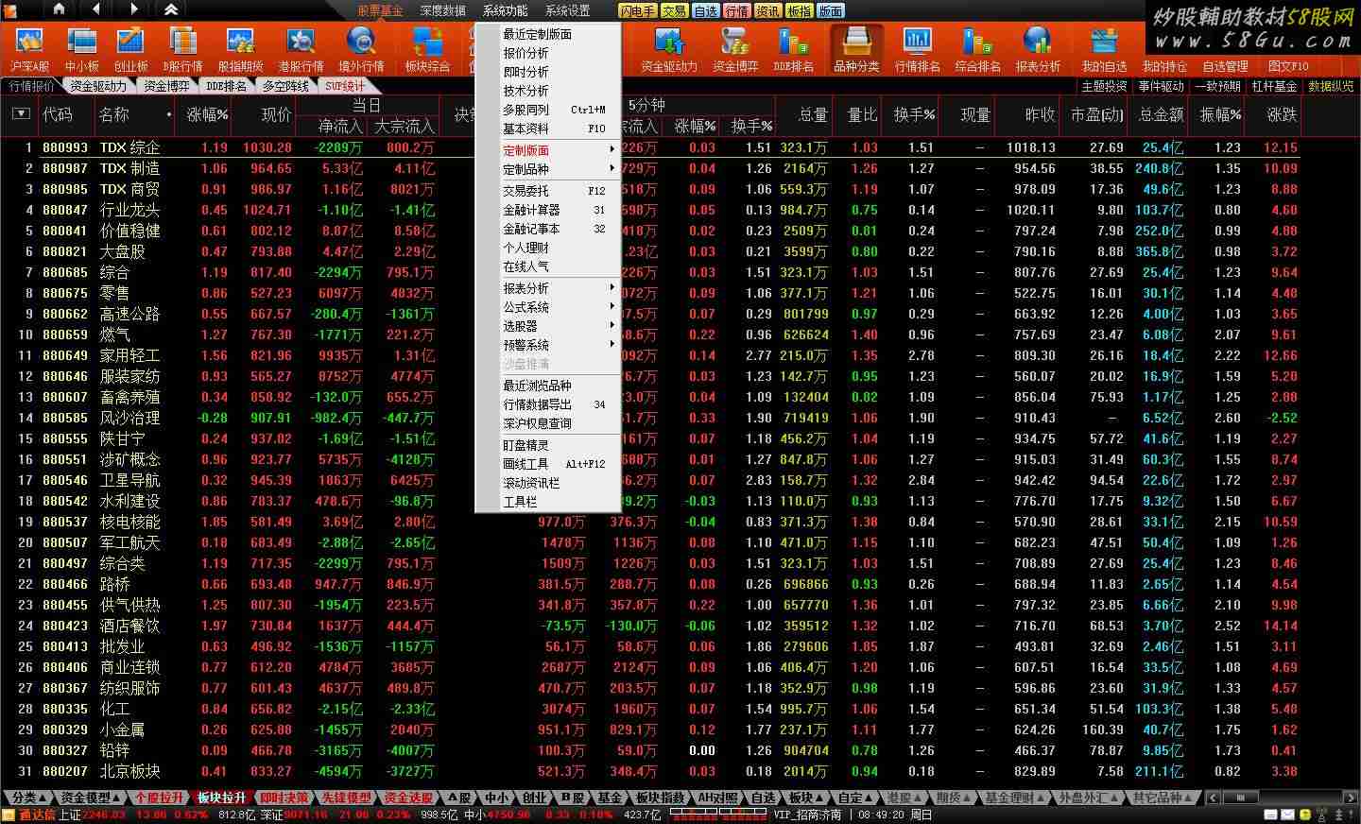Click the home icon in title bar
1361x824 pixels.
point(59,9)
